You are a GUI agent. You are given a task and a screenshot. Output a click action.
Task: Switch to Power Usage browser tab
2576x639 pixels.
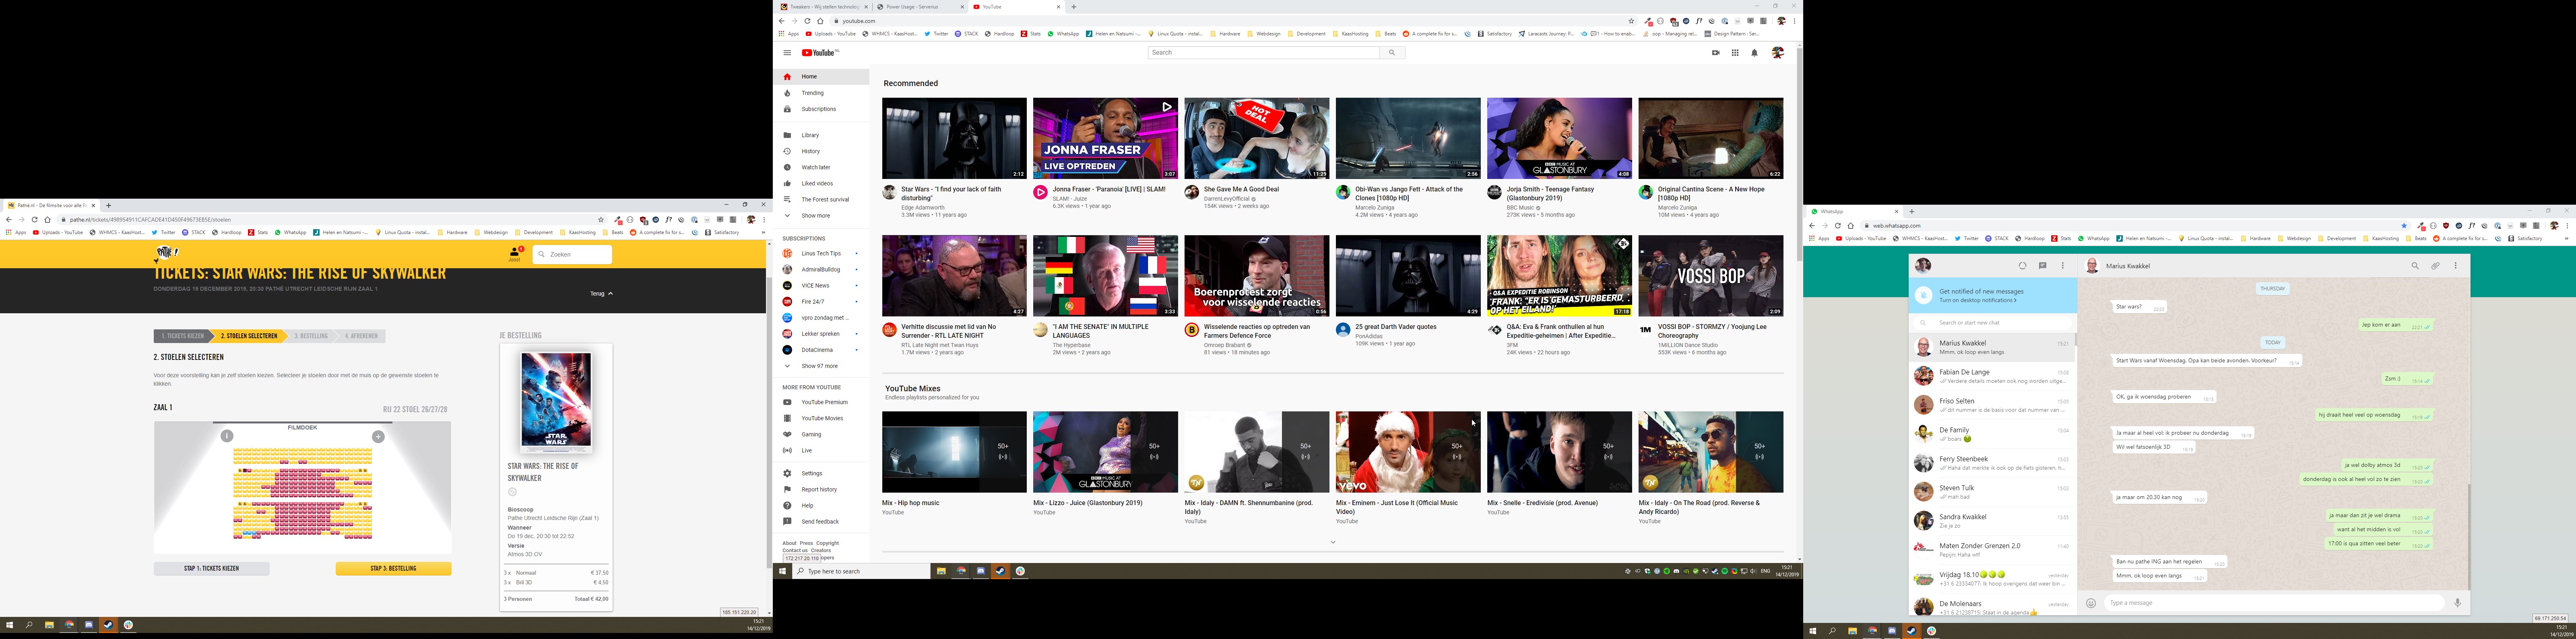912,7
